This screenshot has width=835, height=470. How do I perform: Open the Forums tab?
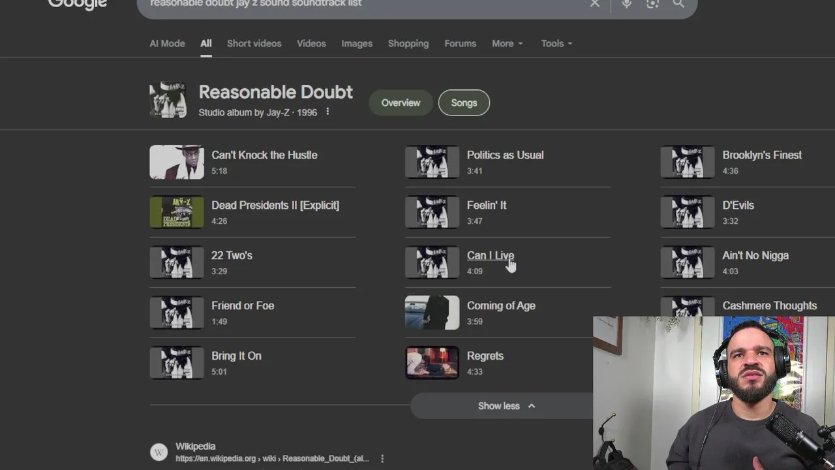pyautogui.click(x=460, y=43)
